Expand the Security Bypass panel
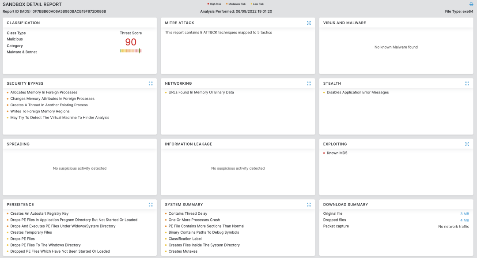This screenshot has height=258, width=477. coord(151,83)
